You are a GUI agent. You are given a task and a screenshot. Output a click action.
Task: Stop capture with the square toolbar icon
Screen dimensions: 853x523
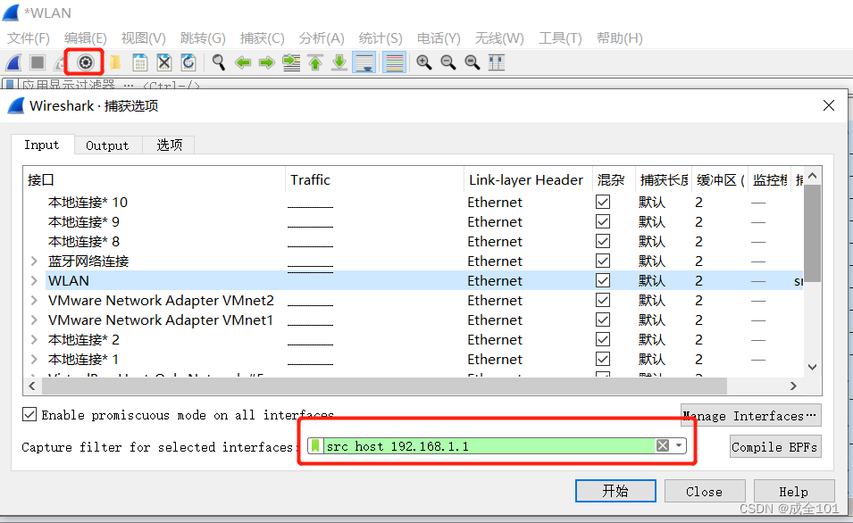pyautogui.click(x=38, y=62)
